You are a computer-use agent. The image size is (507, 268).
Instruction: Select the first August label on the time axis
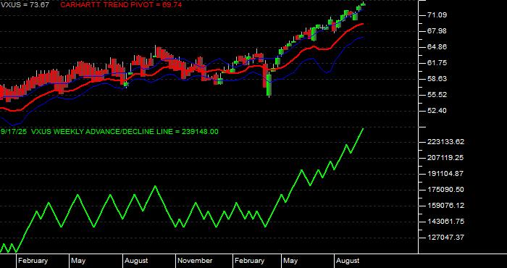coord(136,261)
